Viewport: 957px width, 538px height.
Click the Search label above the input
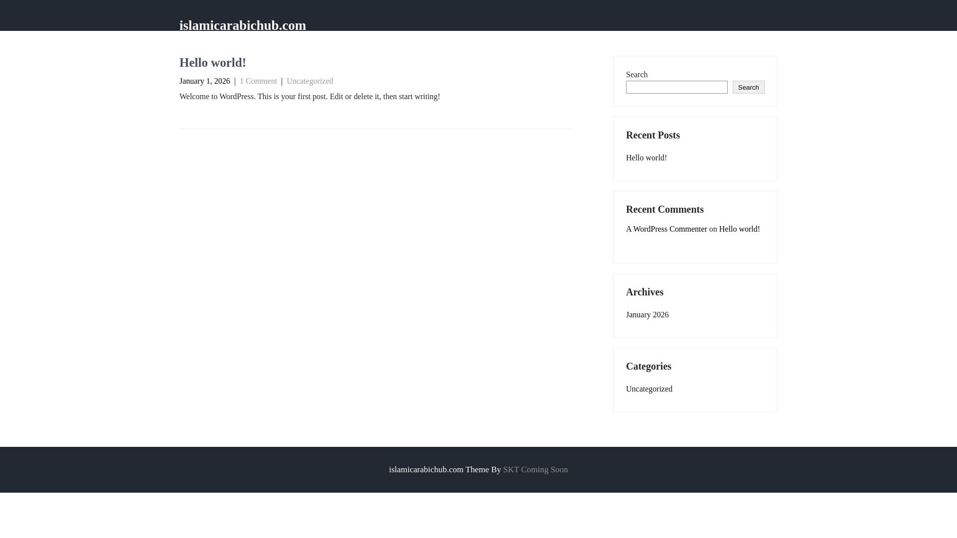[637, 75]
